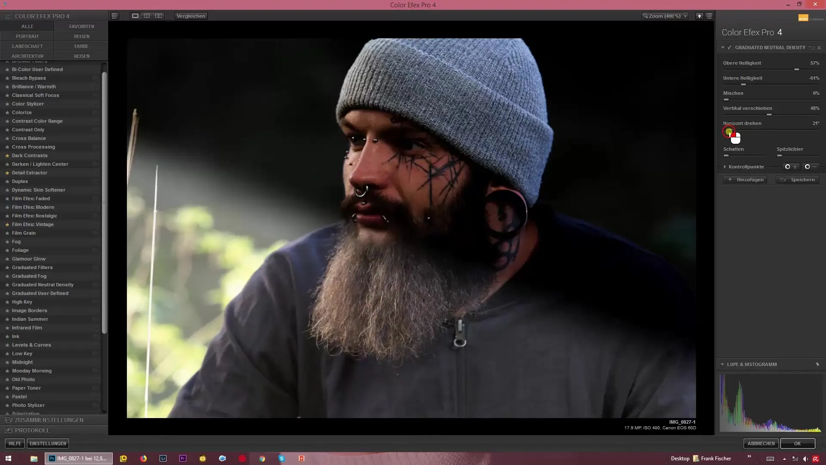This screenshot has width=826, height=465.
Task: Click the ABBRECHEN button
Action: (x=761, y=443)
